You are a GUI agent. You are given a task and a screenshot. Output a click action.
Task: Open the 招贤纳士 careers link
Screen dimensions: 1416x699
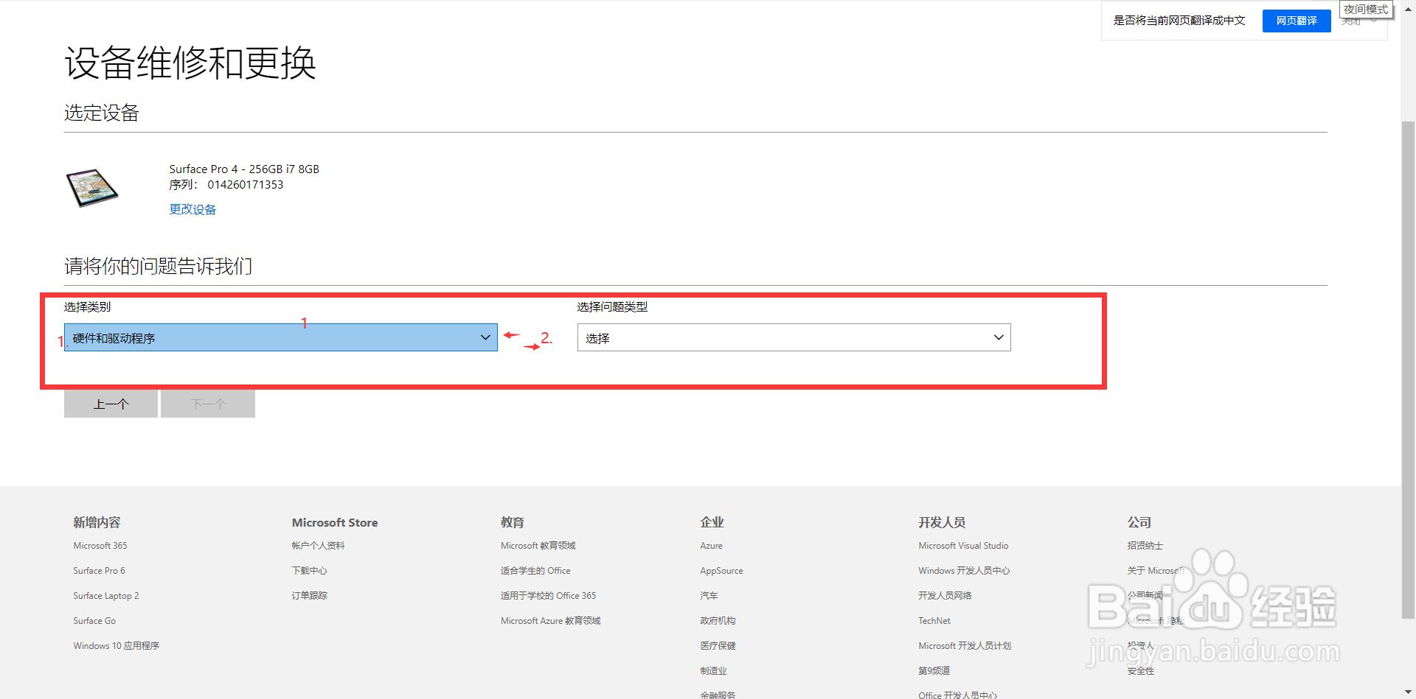1145,546
